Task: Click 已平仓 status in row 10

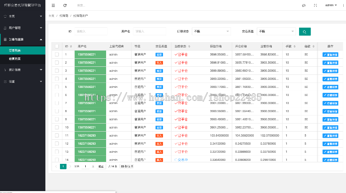Action: 181,127
